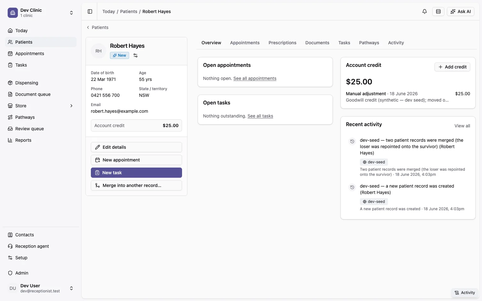Click the Patients people icon in sidebar
The height and width of the screenshot is (301, 482).
[x=10, y=42]
